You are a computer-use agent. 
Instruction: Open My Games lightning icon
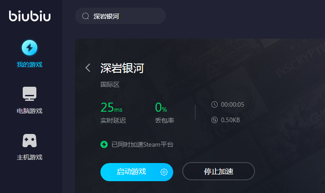30,48
